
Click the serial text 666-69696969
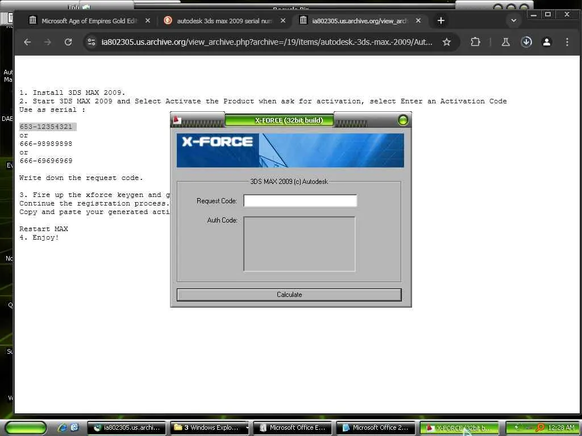tap(46, 161)
